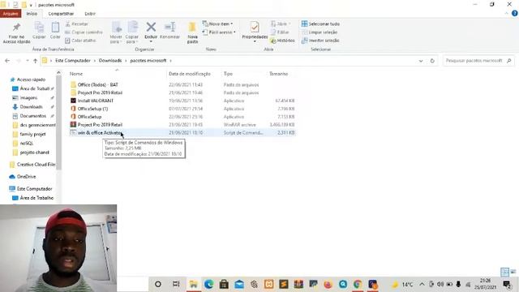Screen dimensions: 519x292
Task: Click Colar atalho in ribbon
Action: tap(80, 41)
